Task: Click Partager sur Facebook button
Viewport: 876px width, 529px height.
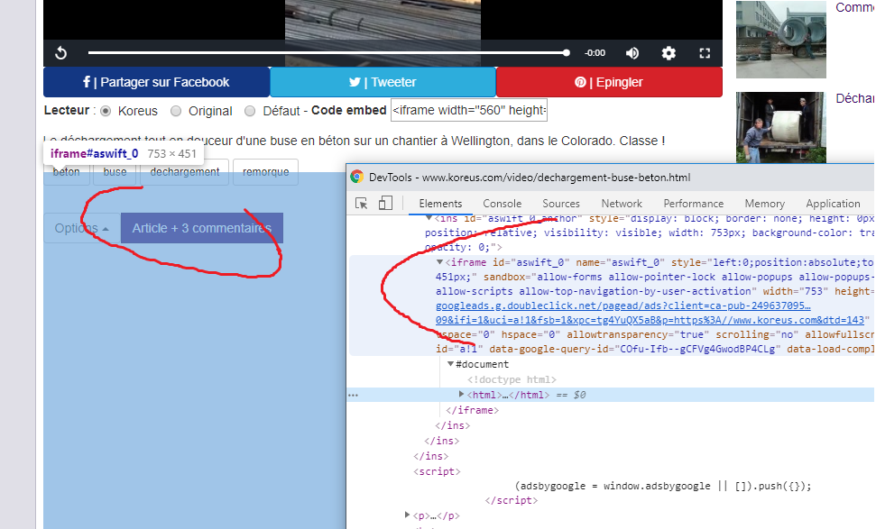Action: coord(157,82)
